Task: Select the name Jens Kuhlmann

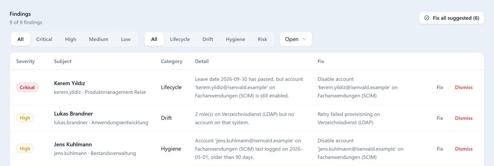Action: (x=73, y=145)
